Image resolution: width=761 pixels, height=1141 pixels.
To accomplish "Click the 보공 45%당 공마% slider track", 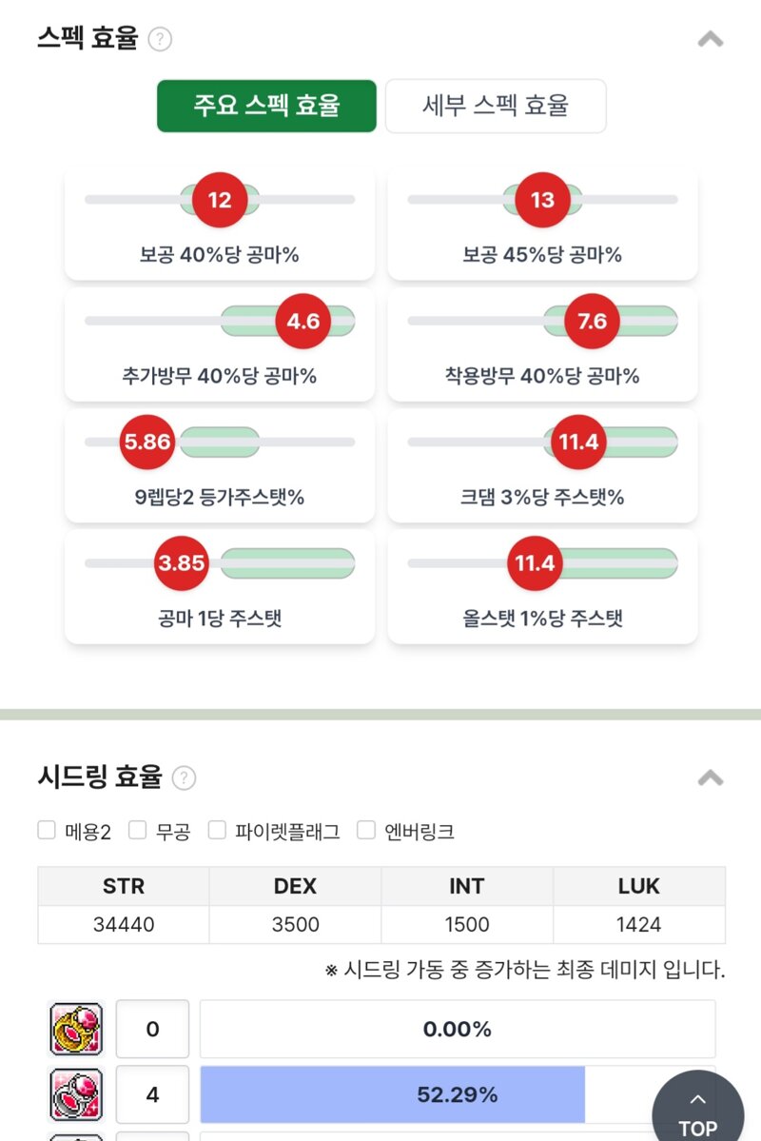I will click(543, 200).
